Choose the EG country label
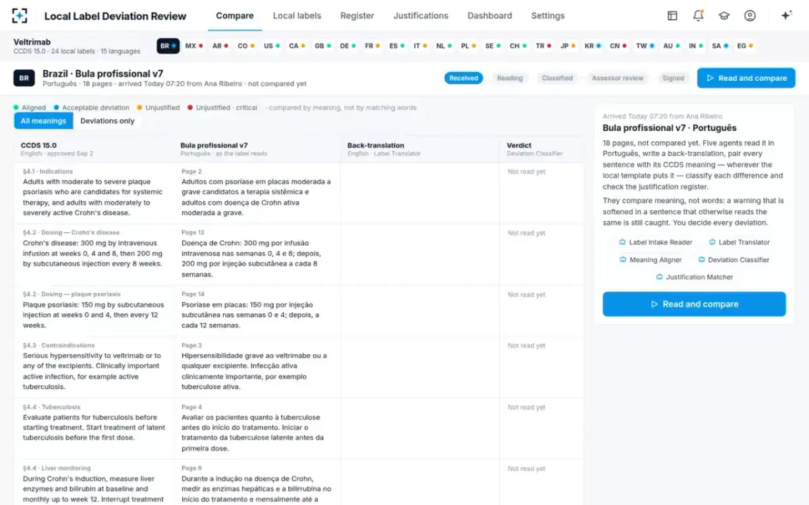 tap(745, 46)
